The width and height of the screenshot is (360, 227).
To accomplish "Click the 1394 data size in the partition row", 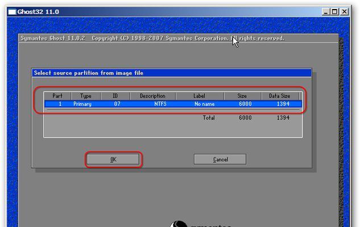I will 283,104.
